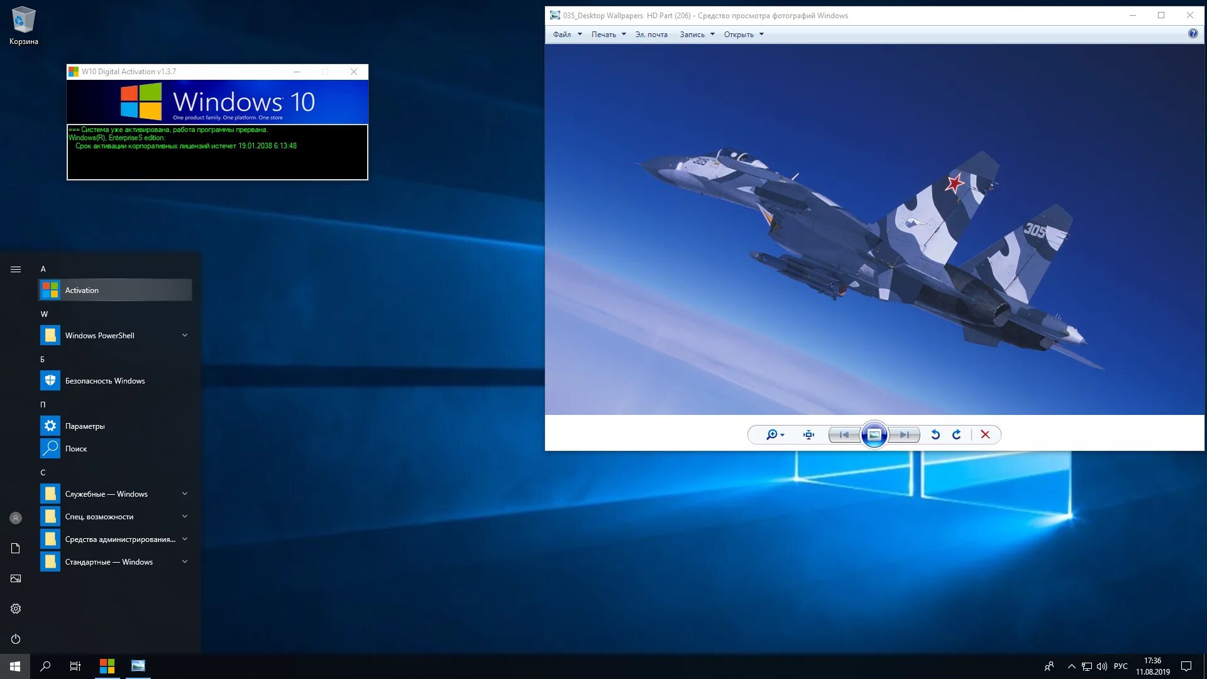1207x679 pixels.
Task: Delete photo with red X icon
Action: coord(985,434)
